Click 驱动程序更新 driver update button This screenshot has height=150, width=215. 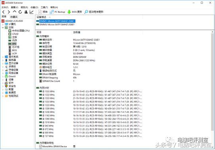(94, 12)
